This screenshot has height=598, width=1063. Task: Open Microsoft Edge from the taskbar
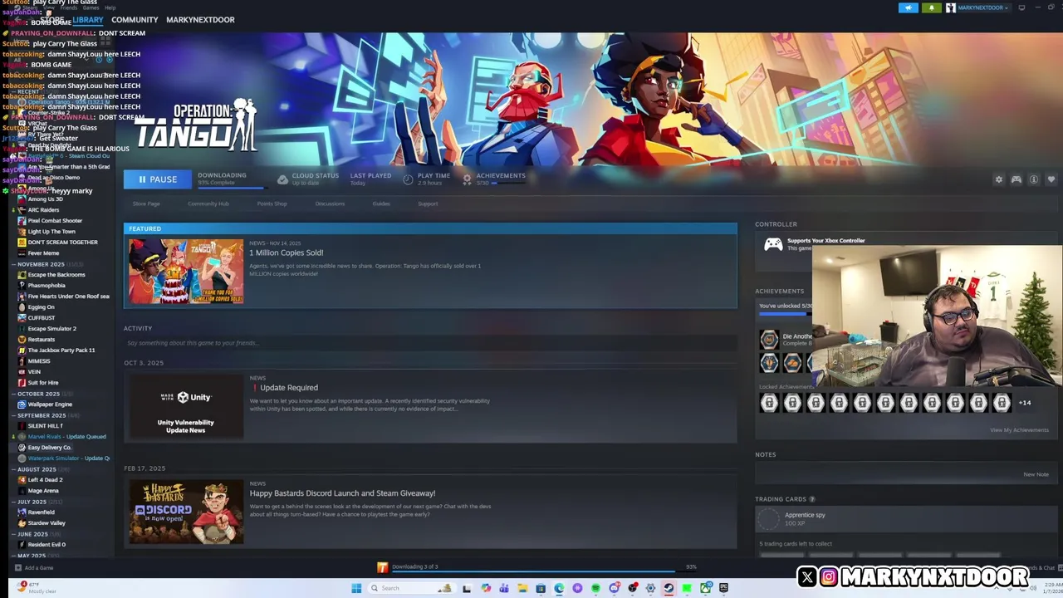point(559,588)
